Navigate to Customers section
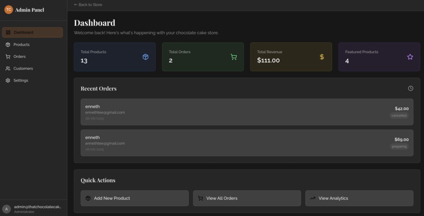The width and height of the screenshot is (424, 216). pyautogui.click(x=33, y=68)
